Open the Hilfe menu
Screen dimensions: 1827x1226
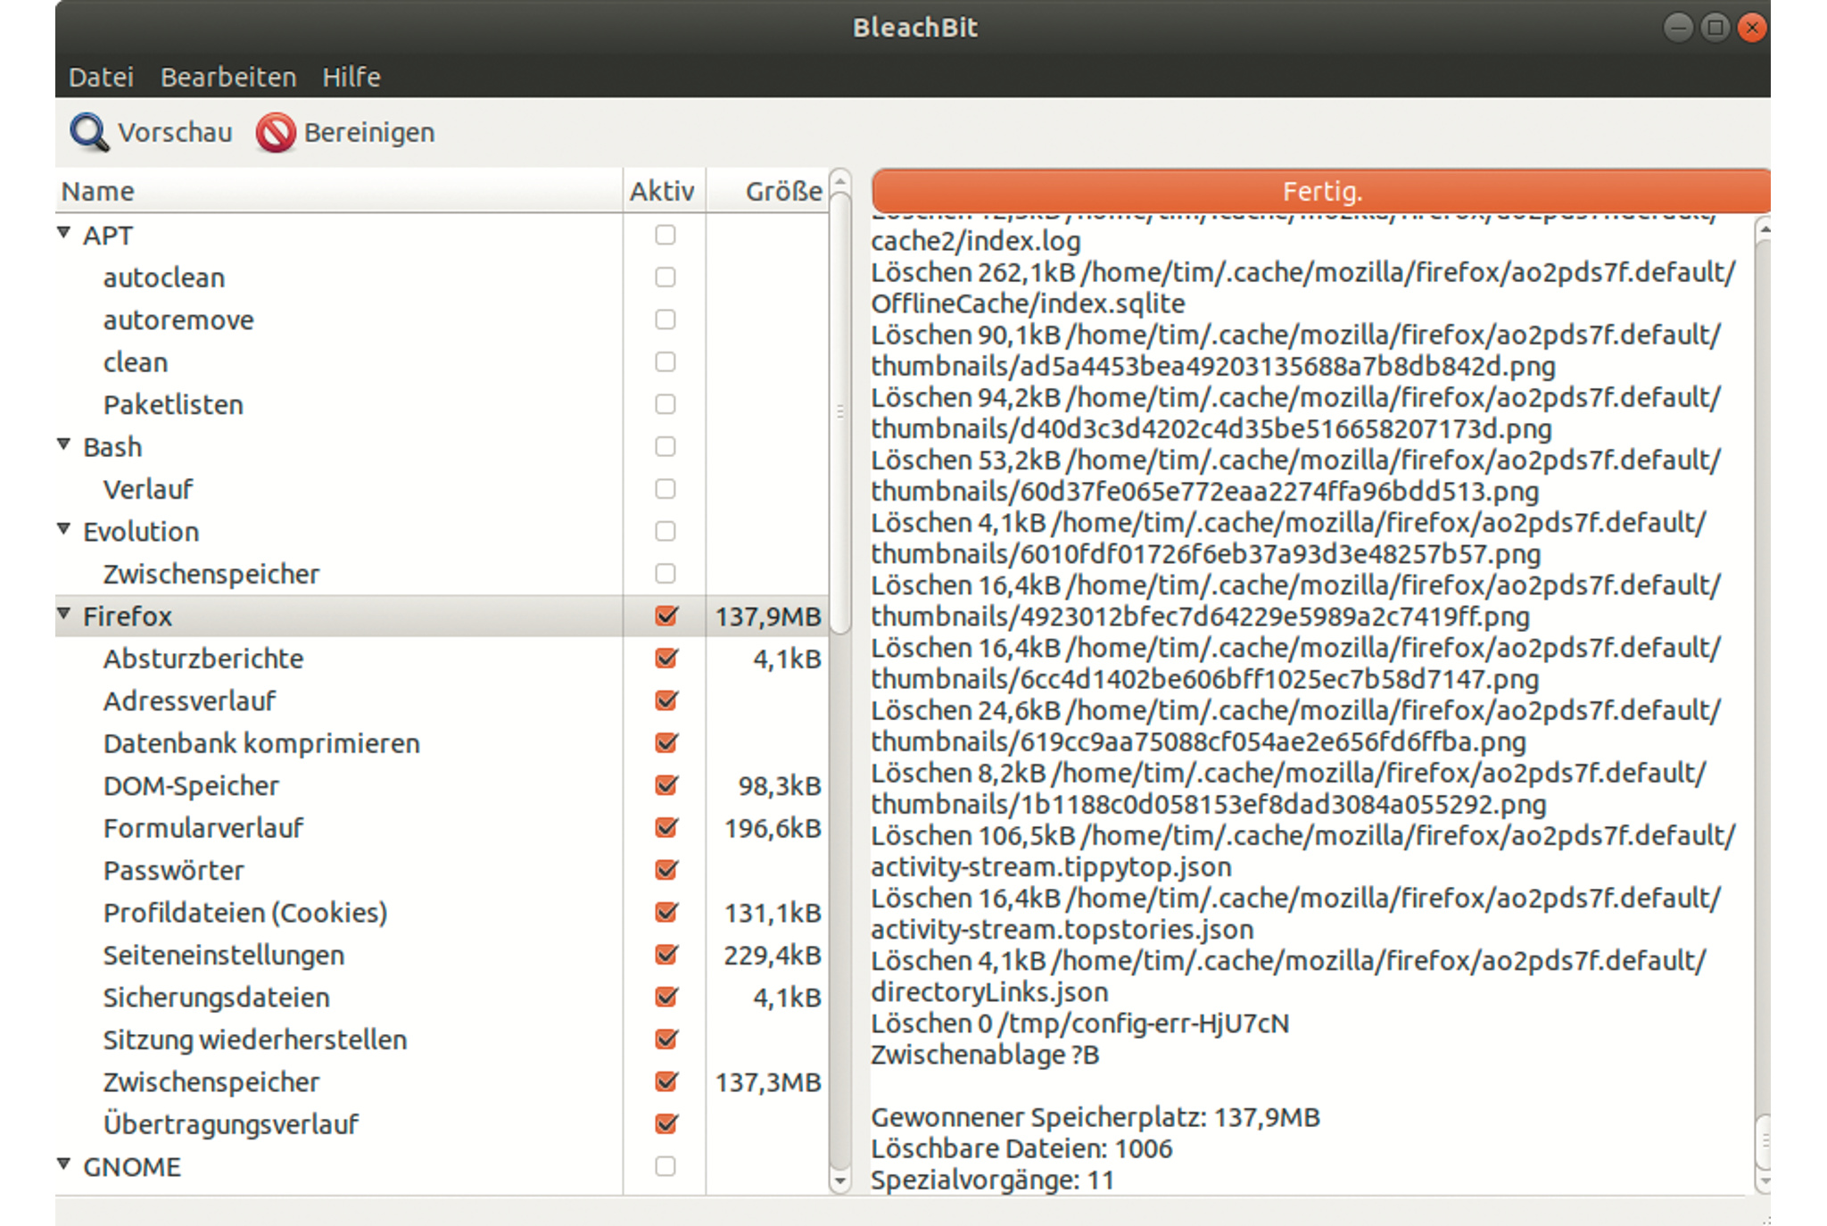coord(351,78)
